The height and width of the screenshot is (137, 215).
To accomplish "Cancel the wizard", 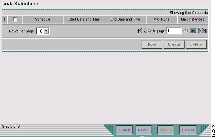I will 188,130.
